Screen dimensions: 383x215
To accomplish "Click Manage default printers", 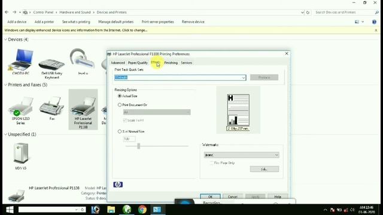I will click(x=115, y=21).
